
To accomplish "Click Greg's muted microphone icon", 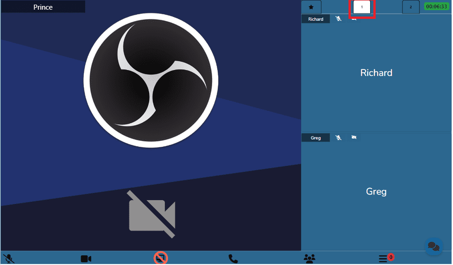I will coord(338,138).
